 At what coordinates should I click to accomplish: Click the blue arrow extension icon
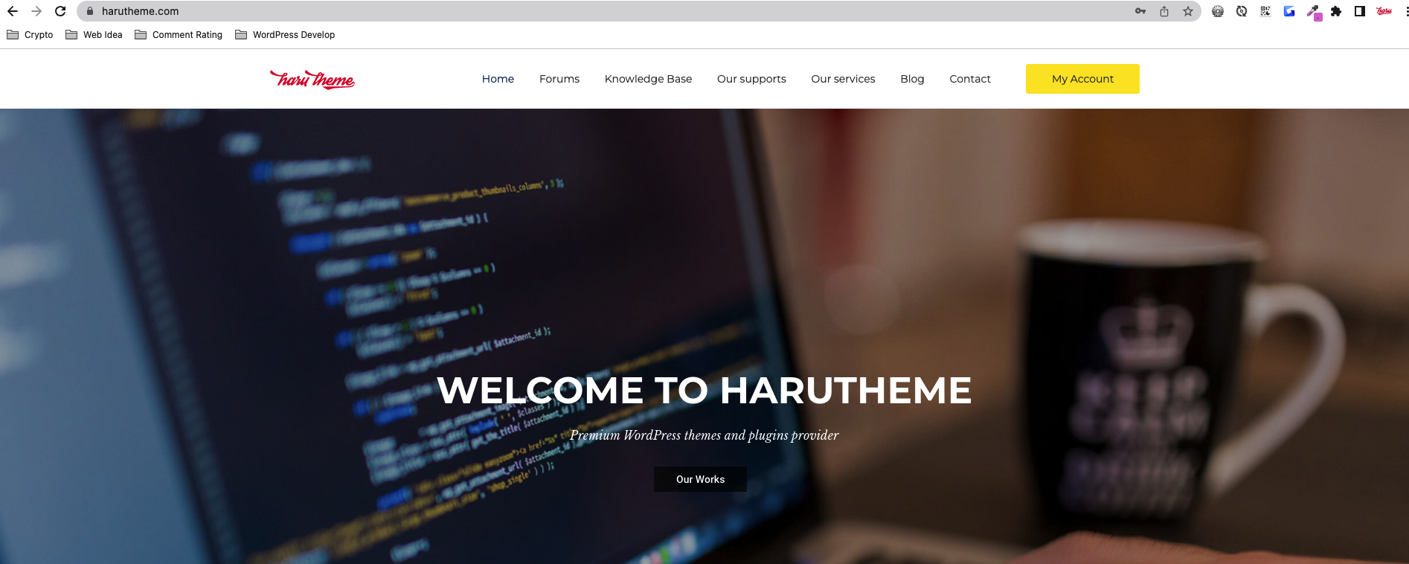coord(1289,11)
